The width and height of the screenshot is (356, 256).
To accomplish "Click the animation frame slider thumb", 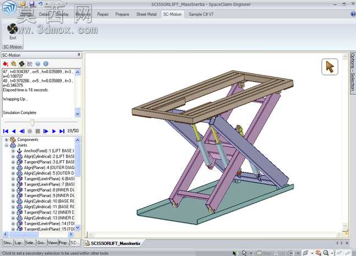I will tap(32, 123).
